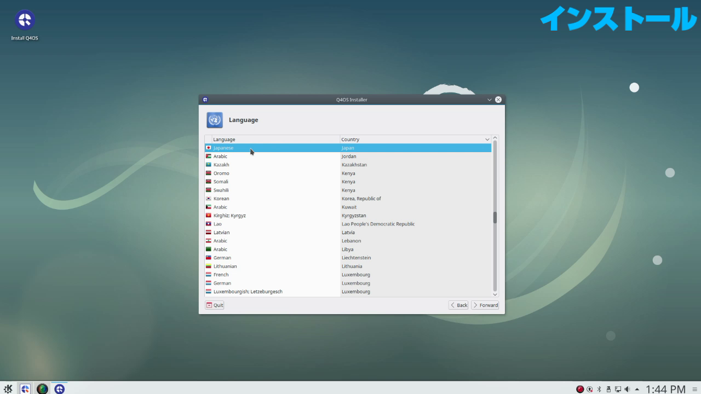Click the 1:44 PM clock
The width and height of the screenshot is (701, 394).
(665, 389)
